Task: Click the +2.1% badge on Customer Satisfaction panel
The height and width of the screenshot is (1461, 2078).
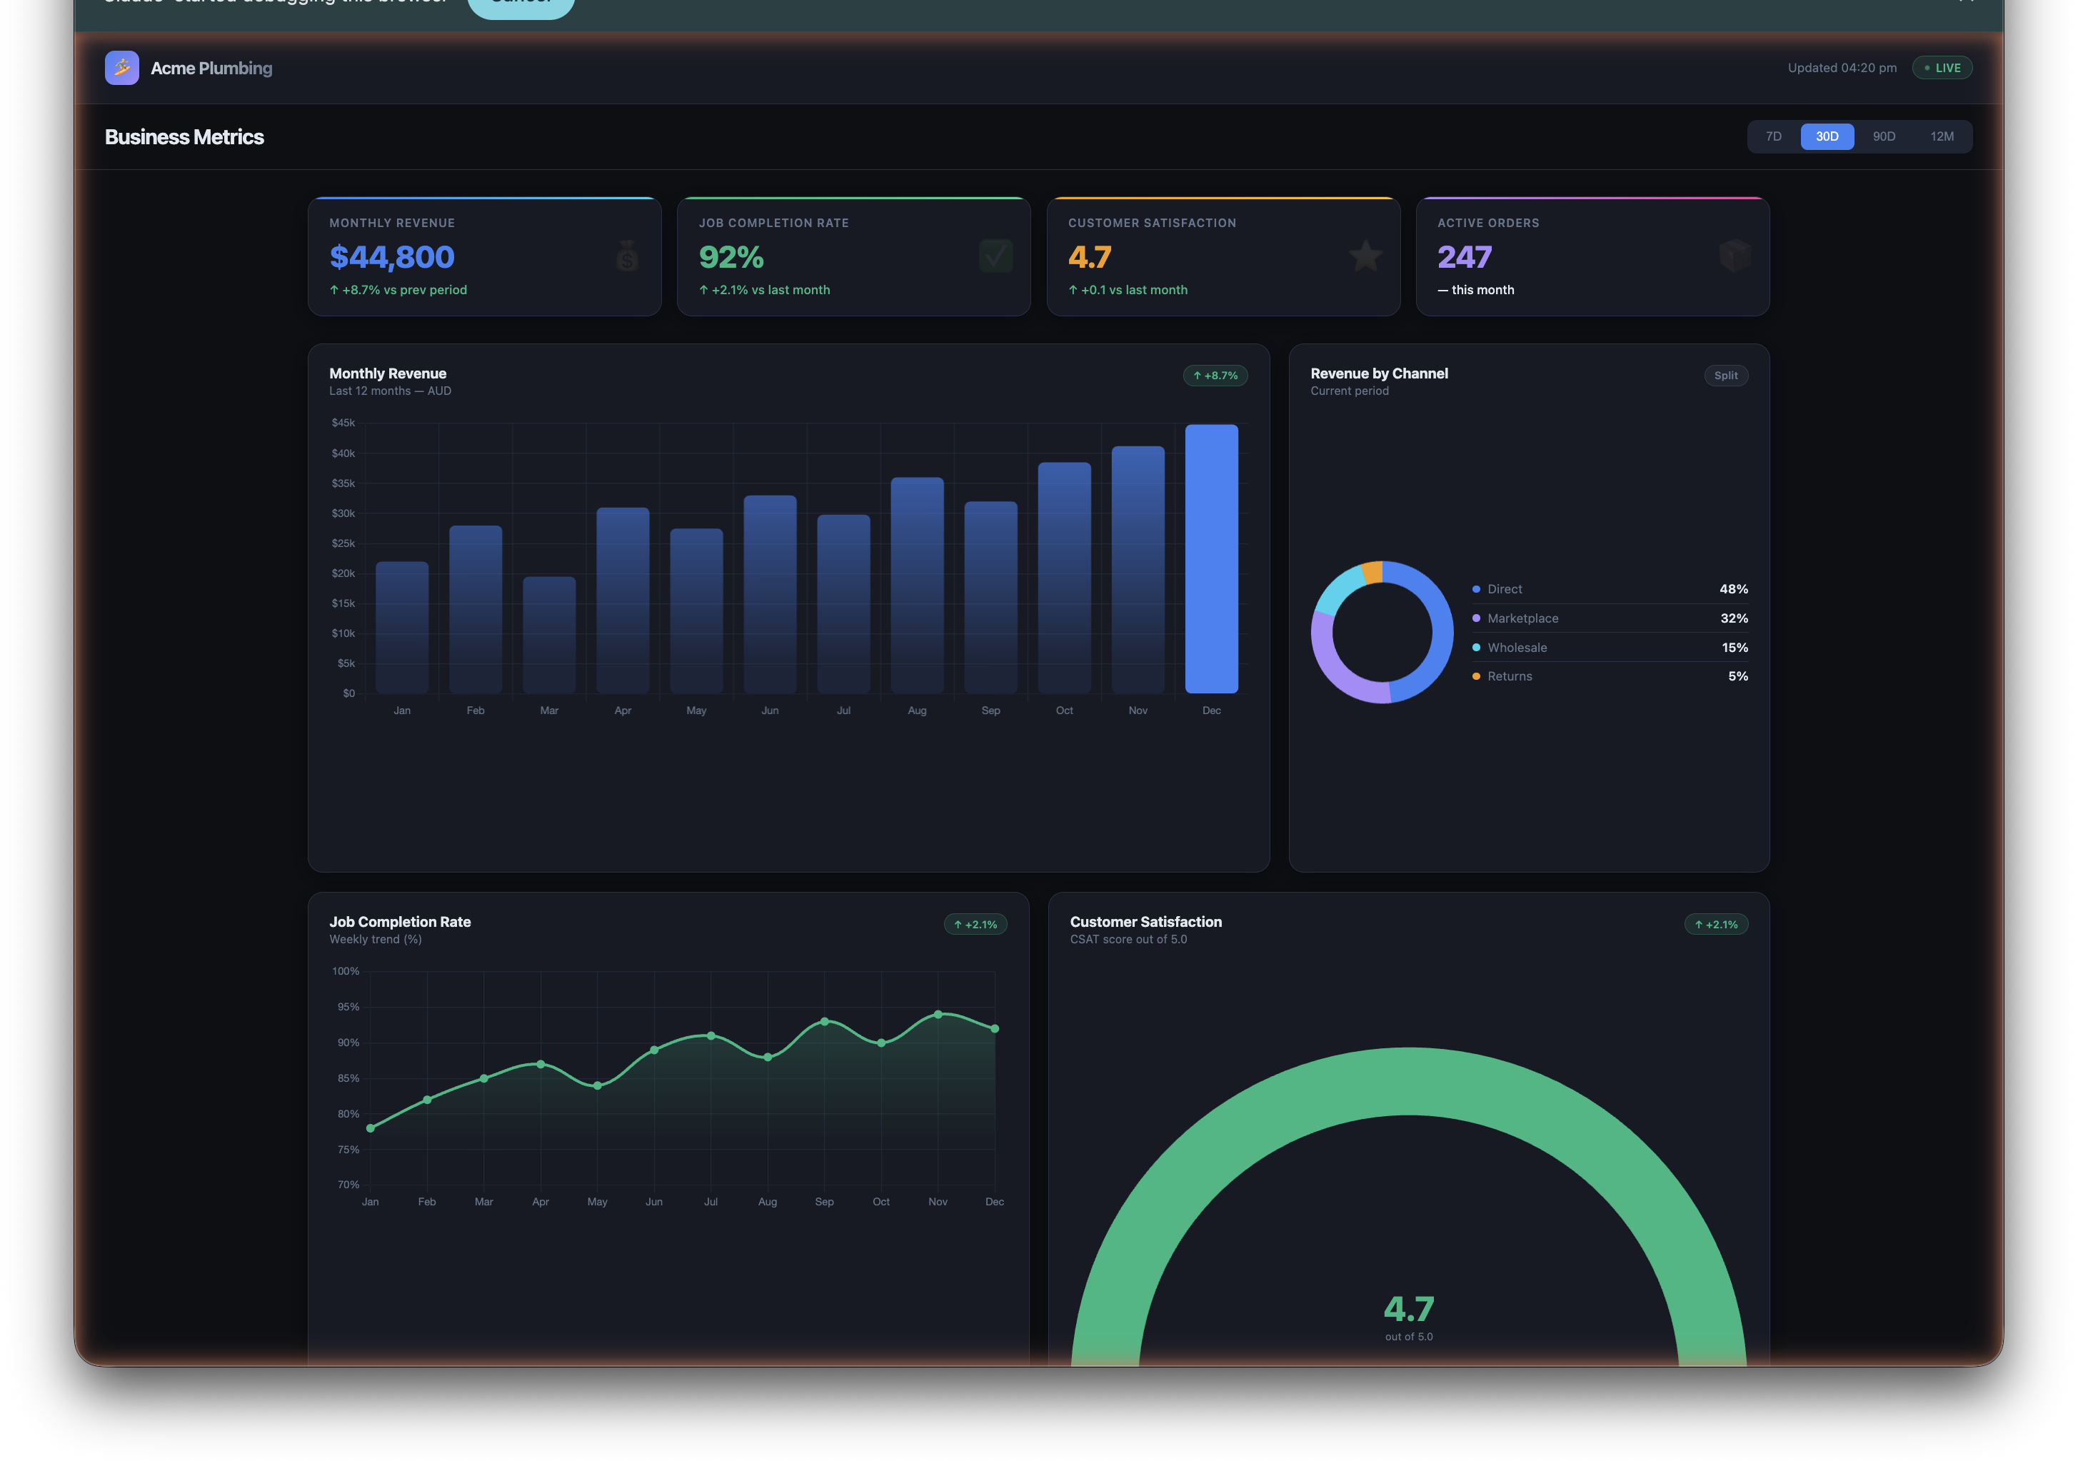Action: 1716,924
